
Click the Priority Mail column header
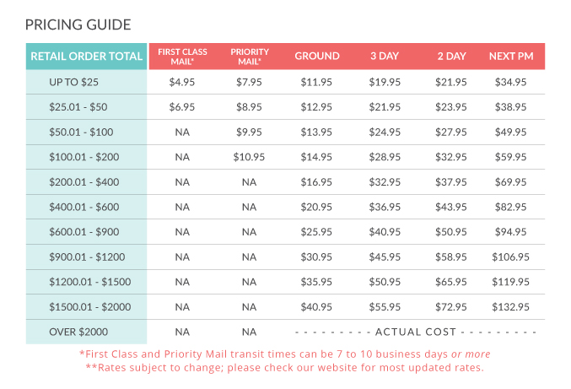pos(250,57)
